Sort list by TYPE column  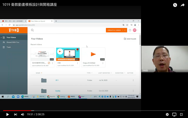(90, 73)
